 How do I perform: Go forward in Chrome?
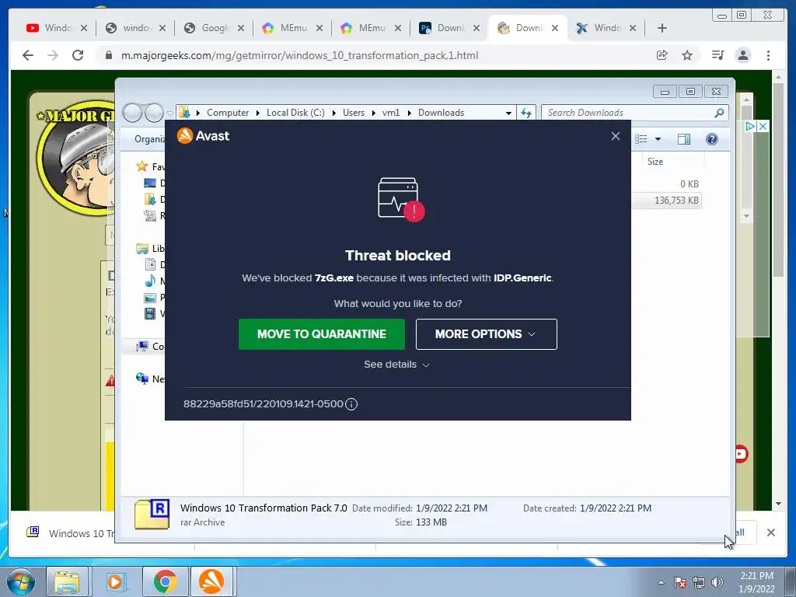coord(53,55)
